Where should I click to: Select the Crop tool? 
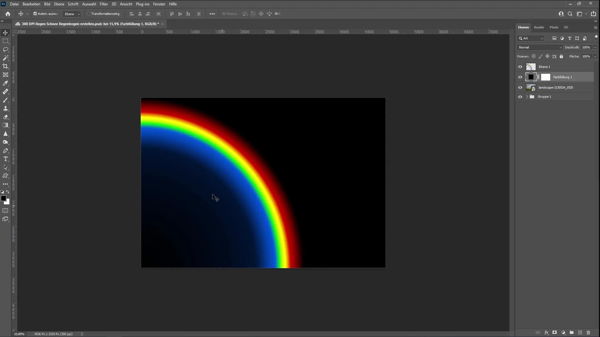point(6,66)
